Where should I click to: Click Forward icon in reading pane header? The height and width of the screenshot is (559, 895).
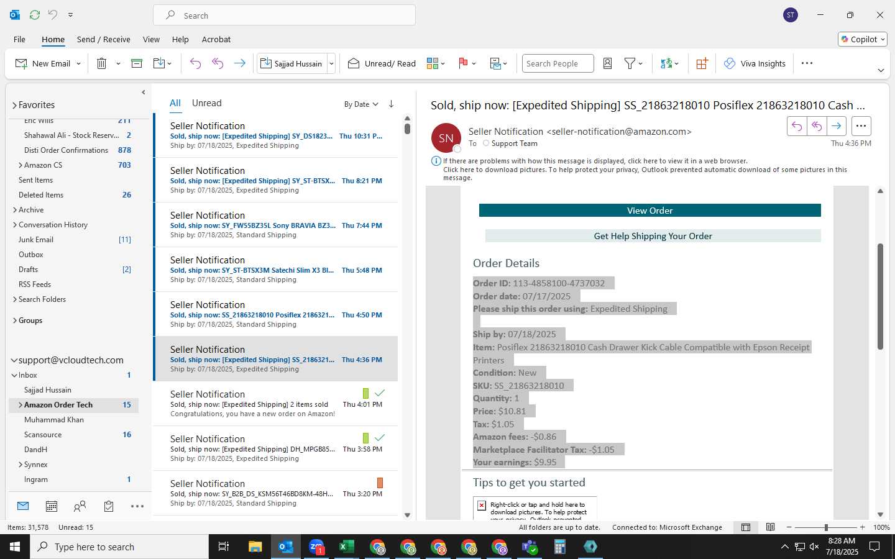837,126
